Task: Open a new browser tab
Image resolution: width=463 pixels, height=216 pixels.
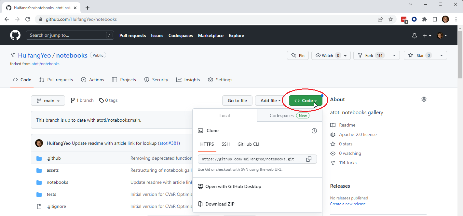Action: tap(87, 8)
